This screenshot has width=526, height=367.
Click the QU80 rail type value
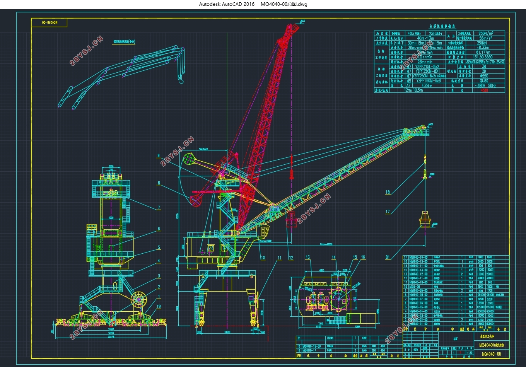(484, 81)
